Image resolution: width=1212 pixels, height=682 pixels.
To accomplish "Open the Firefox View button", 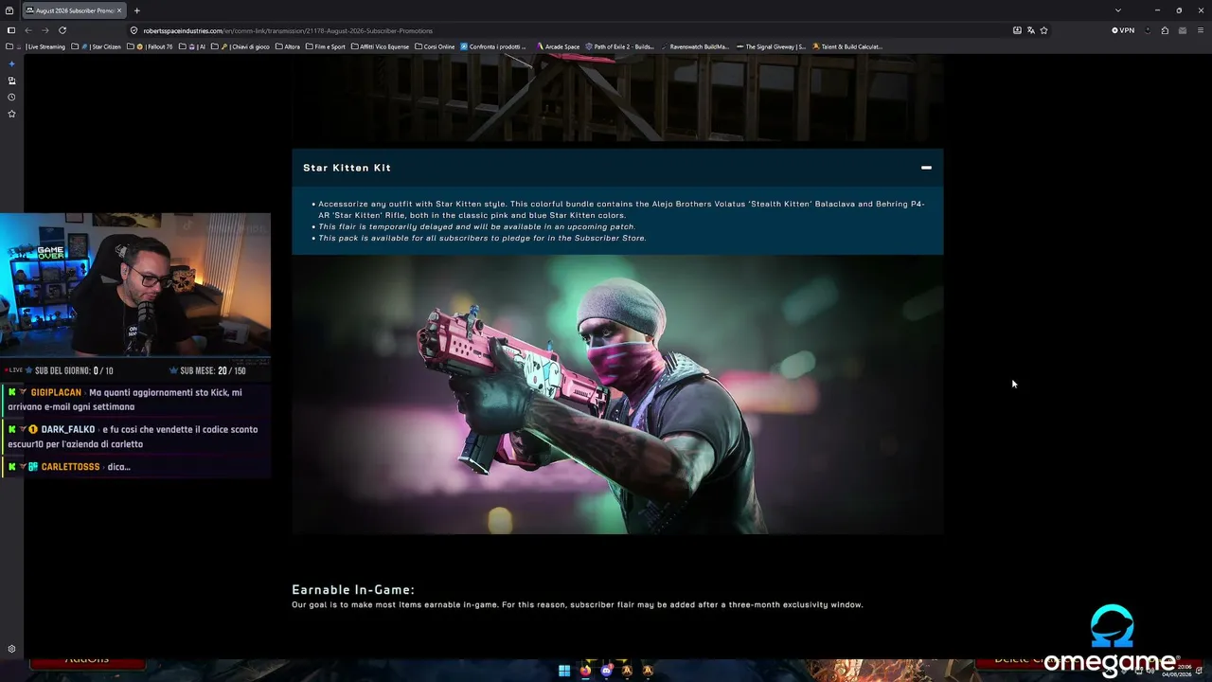I will click(x=9, y=10).
